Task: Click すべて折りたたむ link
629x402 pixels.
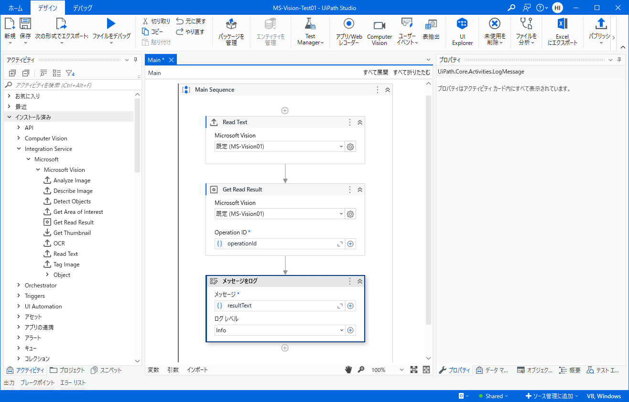Action: tap(412, 73)
